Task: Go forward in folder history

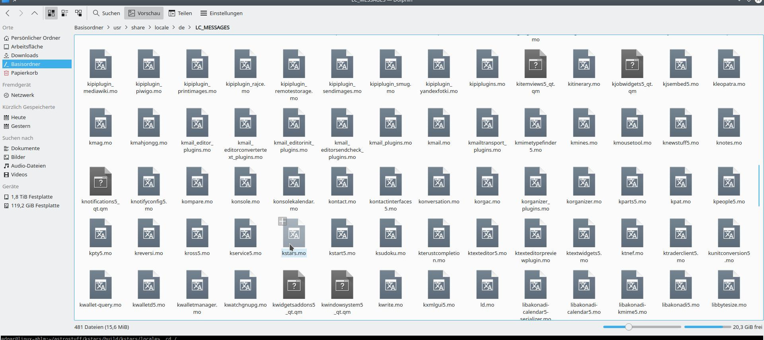Action: pos(21,13)
